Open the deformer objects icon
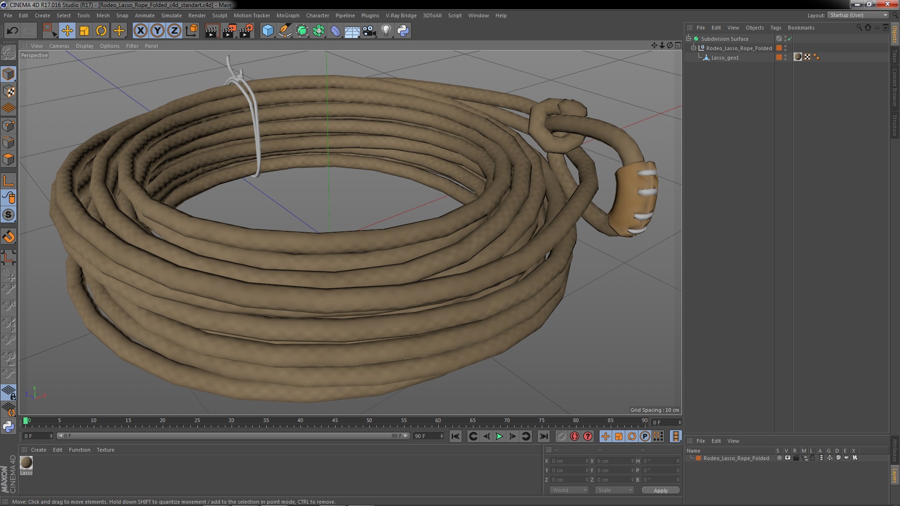Image resolution: width=900 pixels, height=506 pixels. click(x=336, y=31)
